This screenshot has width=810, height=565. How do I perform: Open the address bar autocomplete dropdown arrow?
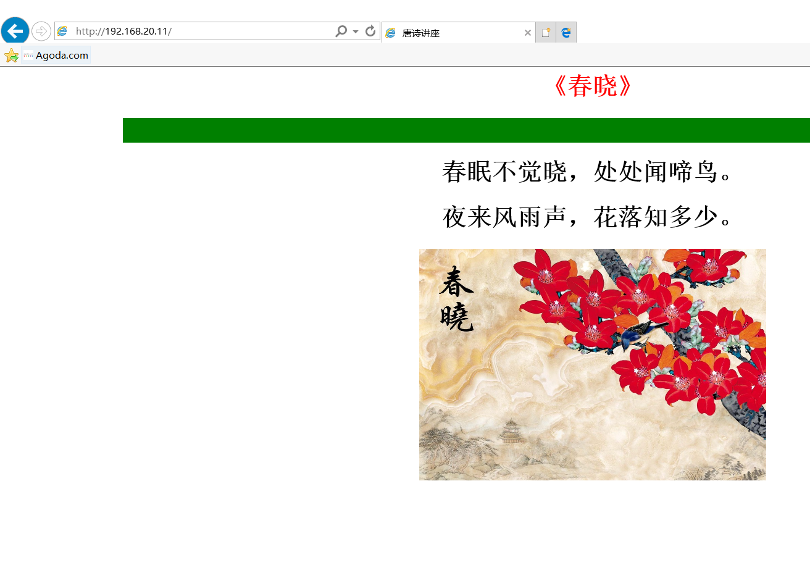tap(356, 31)
